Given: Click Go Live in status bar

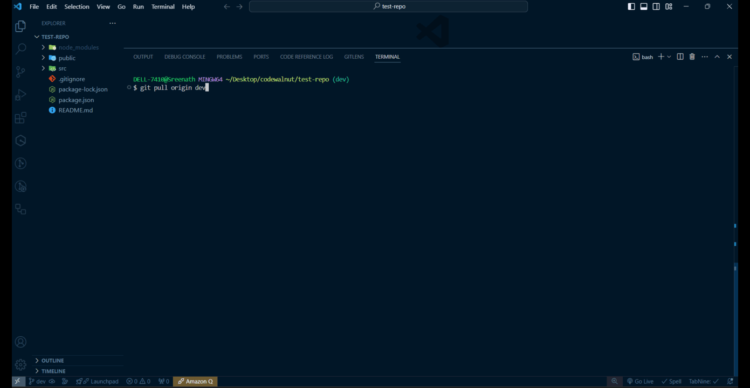Looking at the screenshot, I should click(640, 382).
